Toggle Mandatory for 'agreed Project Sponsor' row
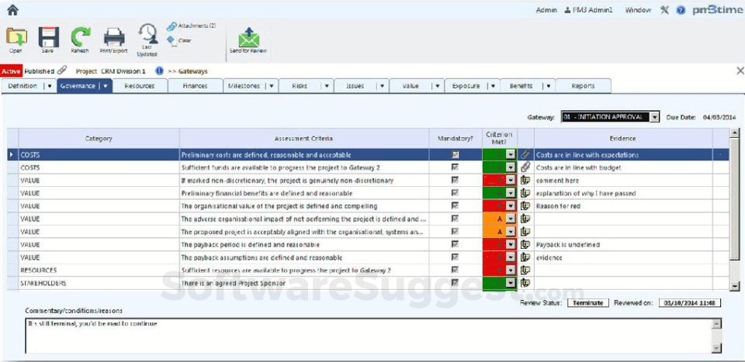The width and height of the screenshot is (745, 362). (x=456, y=283)
